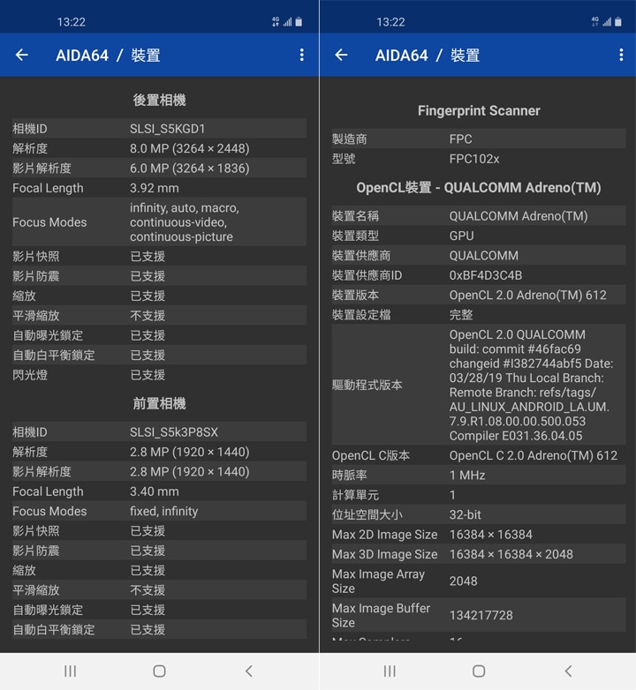Tap OpenCL裝置 QUALCOMM Adreno(TM) heading
This screenshot has width=636, height=690.
pos(479,187)
